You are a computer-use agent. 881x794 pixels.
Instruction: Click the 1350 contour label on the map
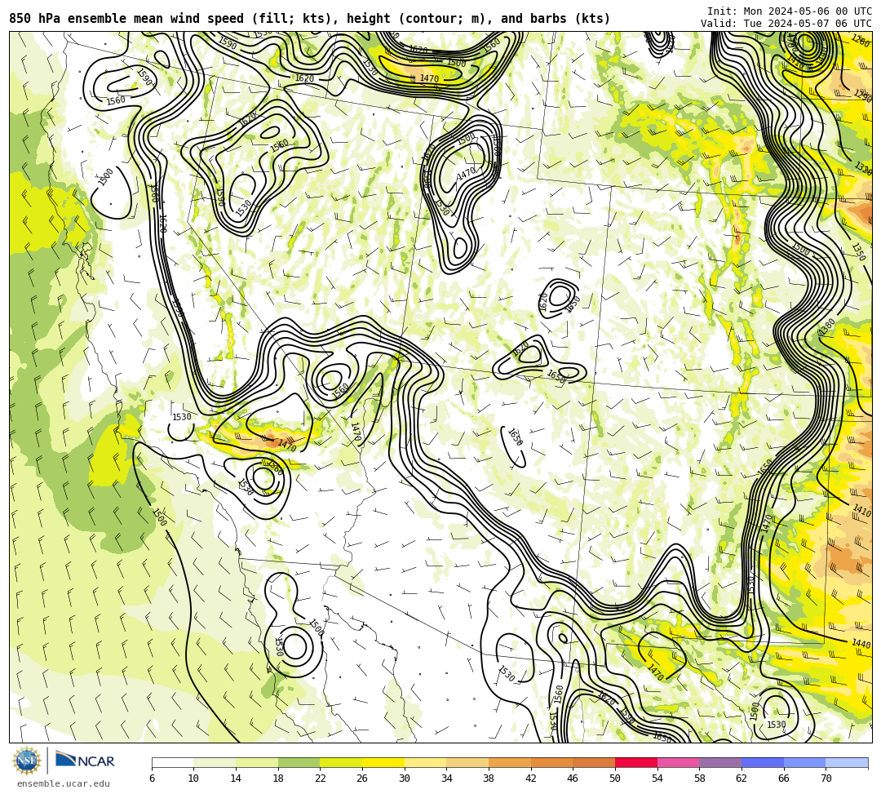point(858,251)
